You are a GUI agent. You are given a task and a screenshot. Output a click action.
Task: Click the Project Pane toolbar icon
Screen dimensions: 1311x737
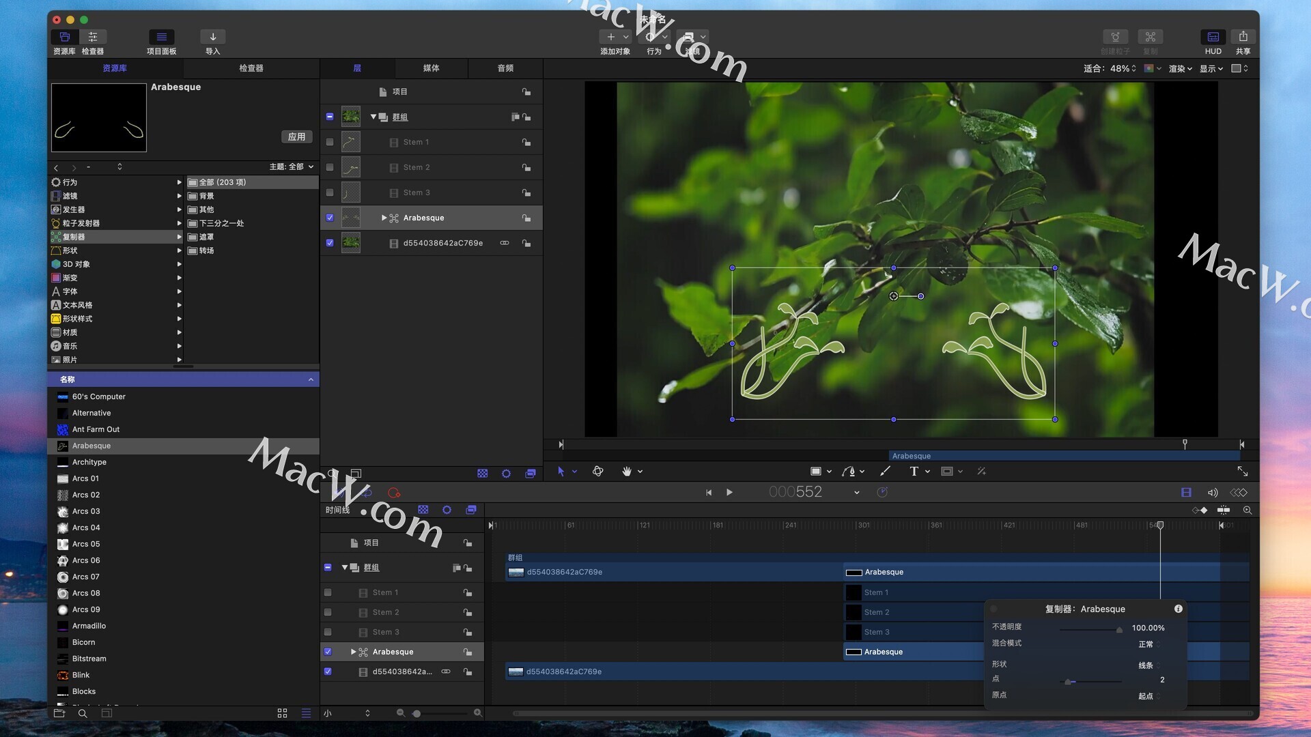click(161, 37)
